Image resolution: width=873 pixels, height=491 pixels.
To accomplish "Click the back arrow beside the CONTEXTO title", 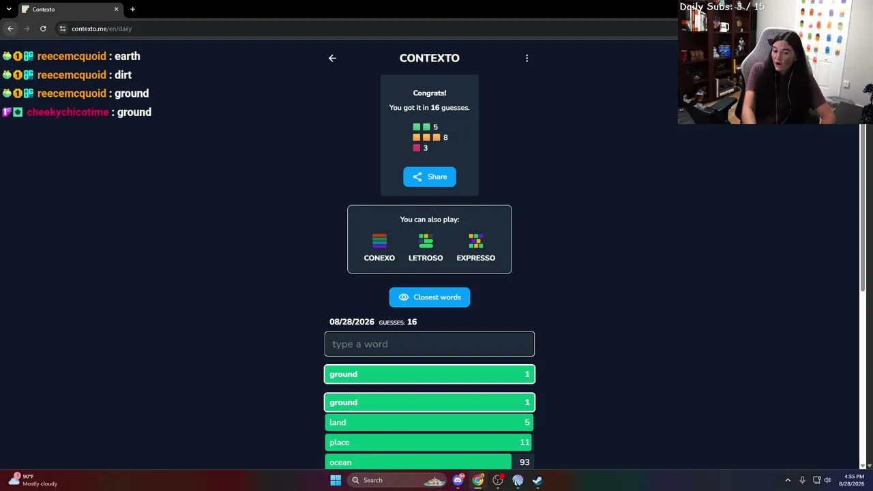I will click(332, 58).
